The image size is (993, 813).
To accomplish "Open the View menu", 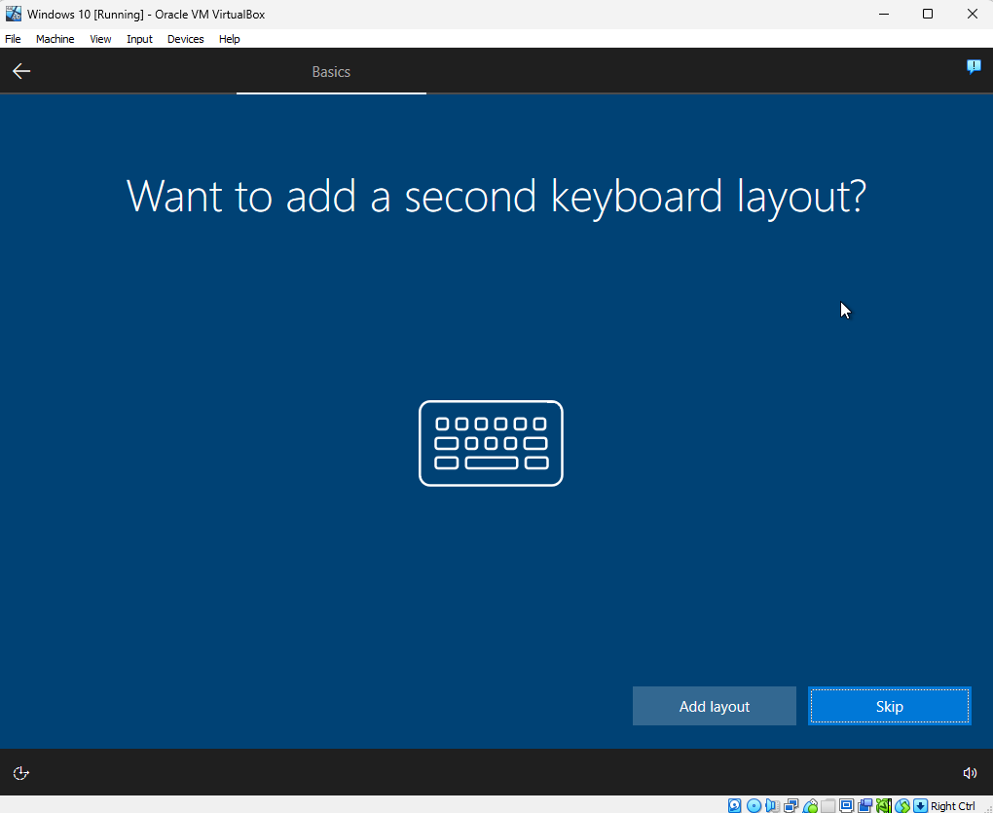I will pos(100,39).
